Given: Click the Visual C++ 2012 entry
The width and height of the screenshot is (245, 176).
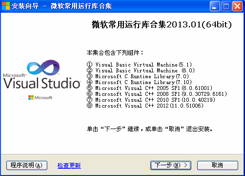Looking at the screenshot, I should pyautogui.click(x=145, y=106).
